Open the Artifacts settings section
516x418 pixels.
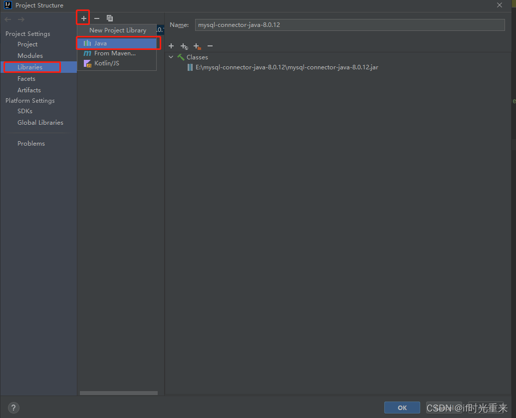pyautogui.click(x=29, y=90)
